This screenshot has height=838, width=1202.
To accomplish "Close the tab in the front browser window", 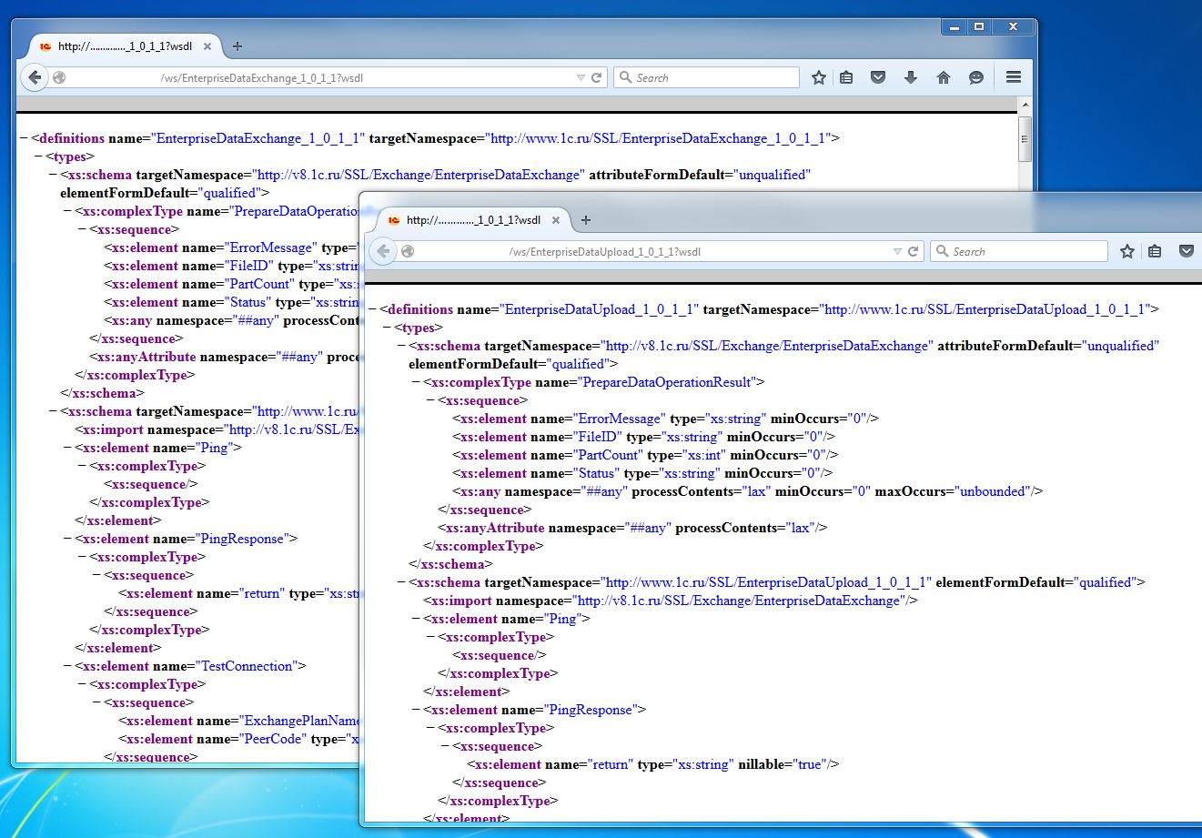I will tap(556, 219).
